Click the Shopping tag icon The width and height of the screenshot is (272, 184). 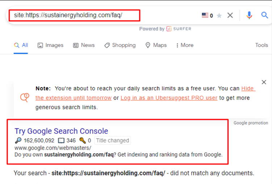pos(107,45)
